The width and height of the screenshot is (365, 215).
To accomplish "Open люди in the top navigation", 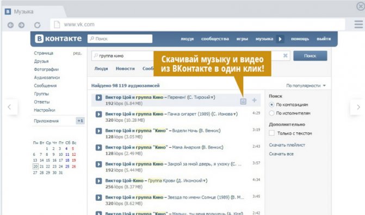I will [187, 39].
